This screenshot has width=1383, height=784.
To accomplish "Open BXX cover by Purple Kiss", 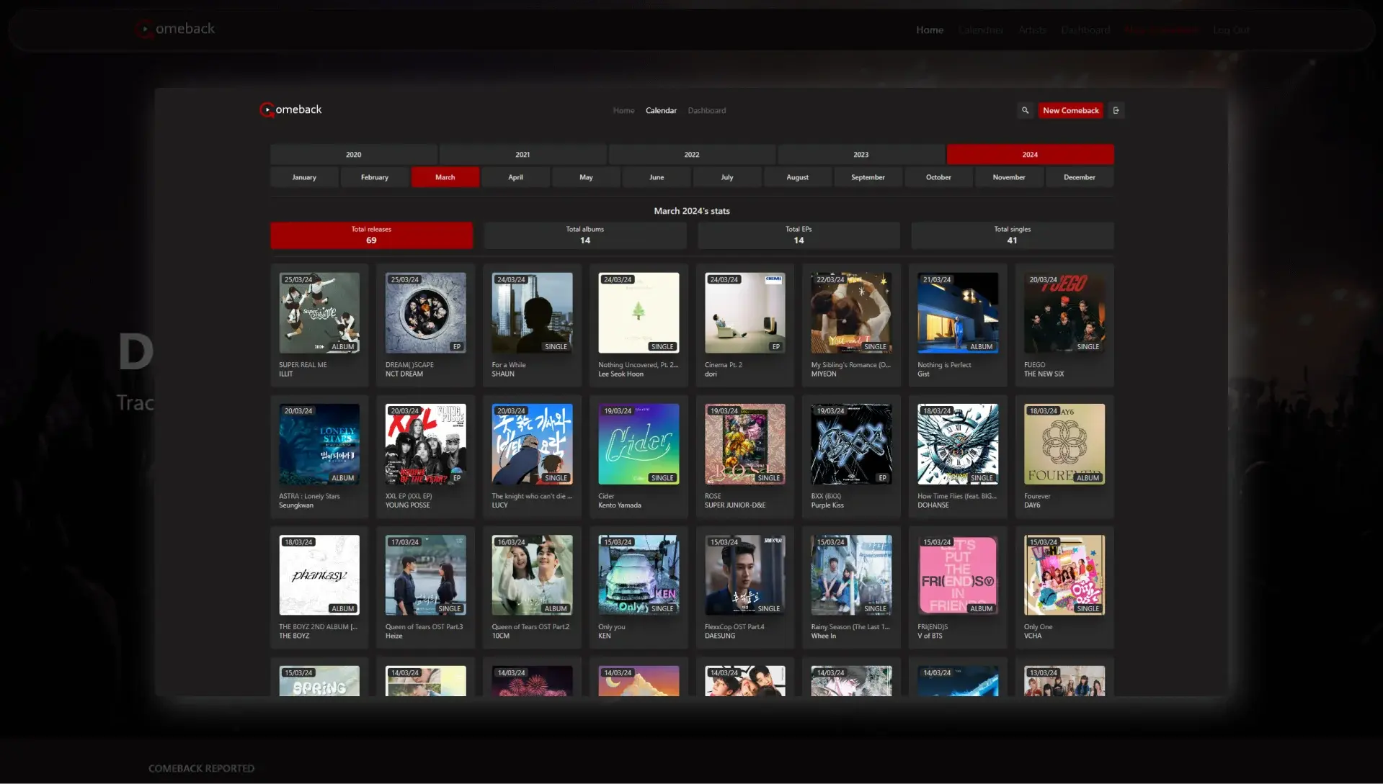I will (x=851, y=443).
